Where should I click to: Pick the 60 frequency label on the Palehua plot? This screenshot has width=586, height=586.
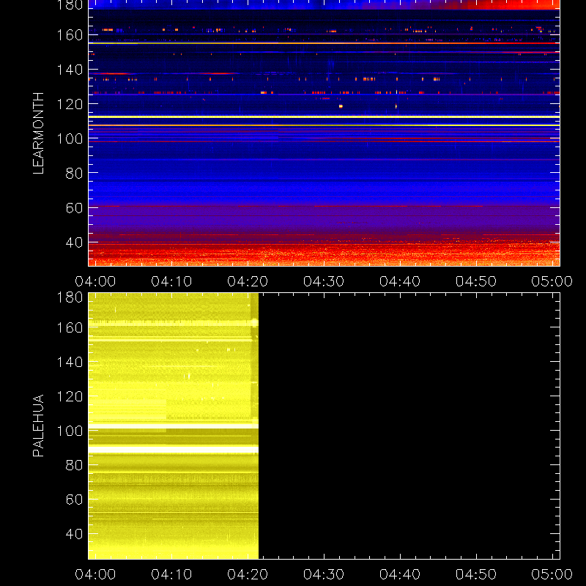[x=74, y=500]
